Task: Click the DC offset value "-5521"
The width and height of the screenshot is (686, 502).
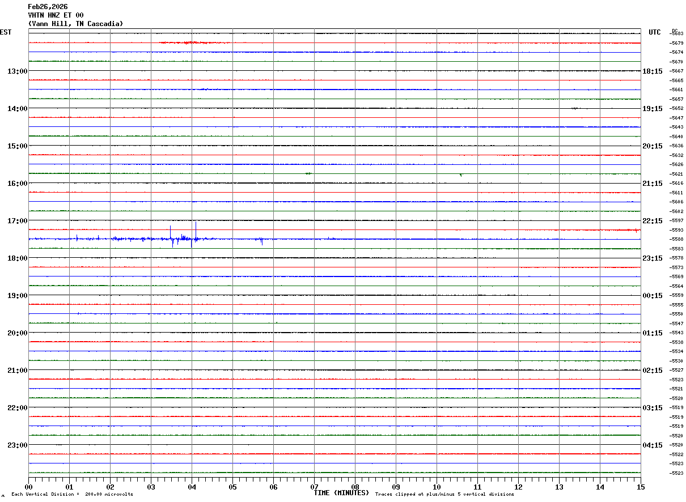Action: tap(676, 389)
